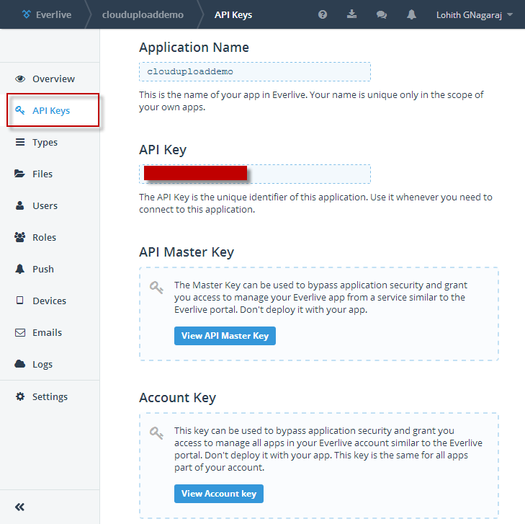Open the Files section
The height and width of the screenshot is (524, 525).
(x=42, y=174)
